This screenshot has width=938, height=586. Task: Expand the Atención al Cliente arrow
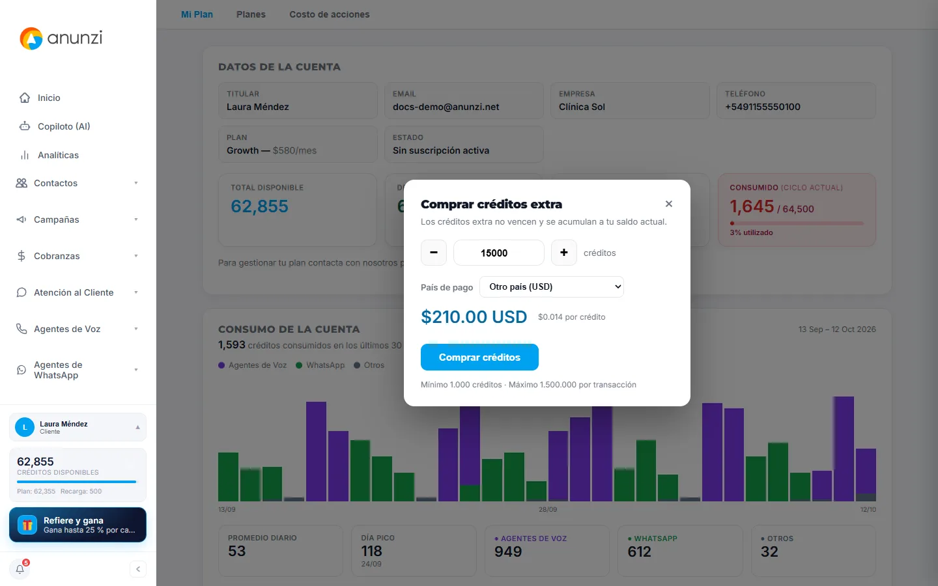coord(136,292)
